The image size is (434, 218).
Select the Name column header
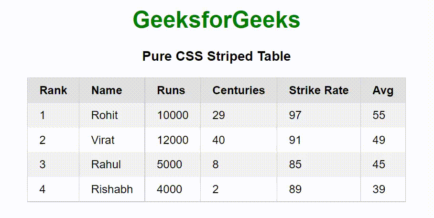107,90
